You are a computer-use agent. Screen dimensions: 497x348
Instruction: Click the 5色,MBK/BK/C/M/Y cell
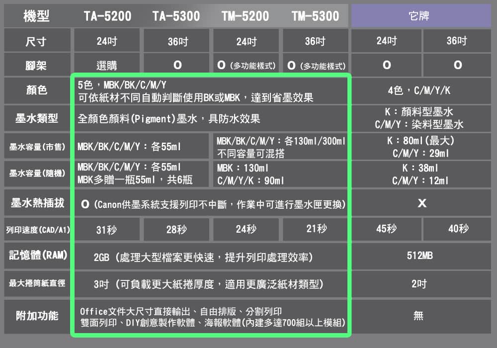pos(210,91)
